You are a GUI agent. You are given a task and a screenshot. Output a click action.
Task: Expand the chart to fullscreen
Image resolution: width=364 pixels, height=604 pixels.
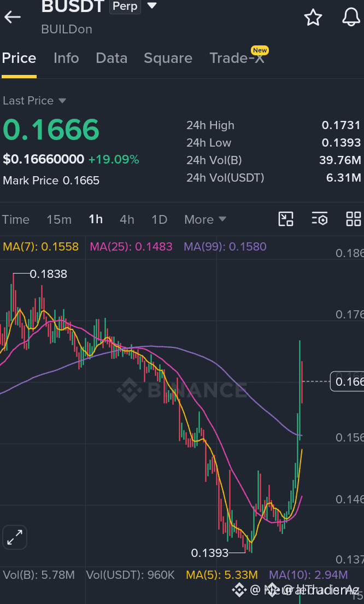click(x=15, y=537)
